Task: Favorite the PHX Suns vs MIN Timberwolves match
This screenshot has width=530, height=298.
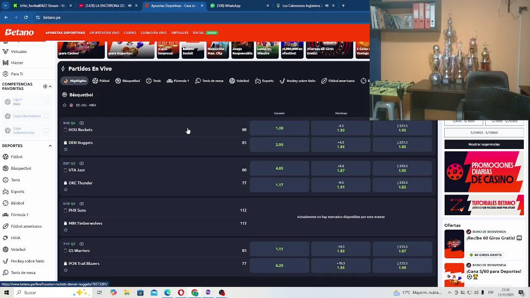Action: [x=65, y=230]
